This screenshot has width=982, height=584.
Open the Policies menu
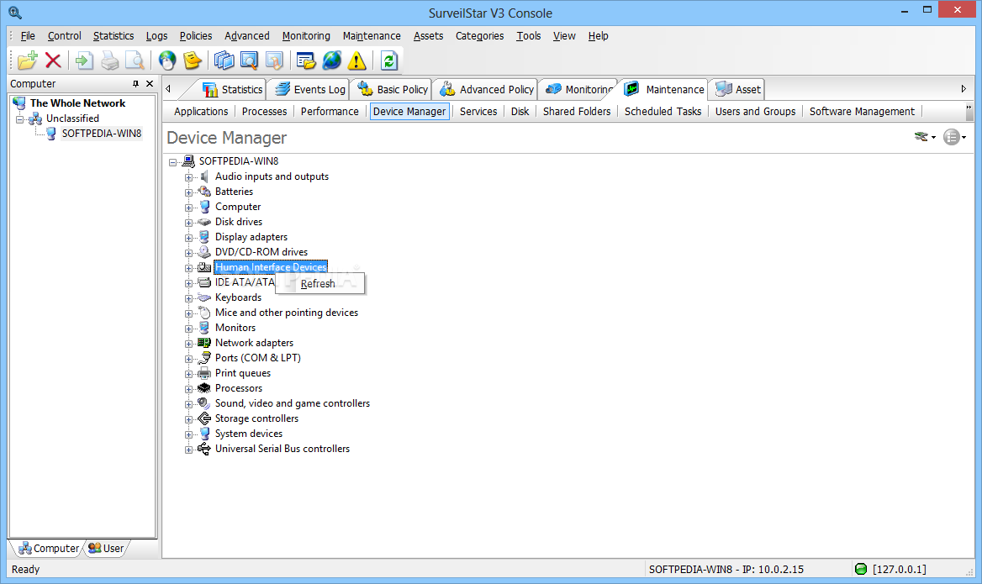tap(195, 35)
